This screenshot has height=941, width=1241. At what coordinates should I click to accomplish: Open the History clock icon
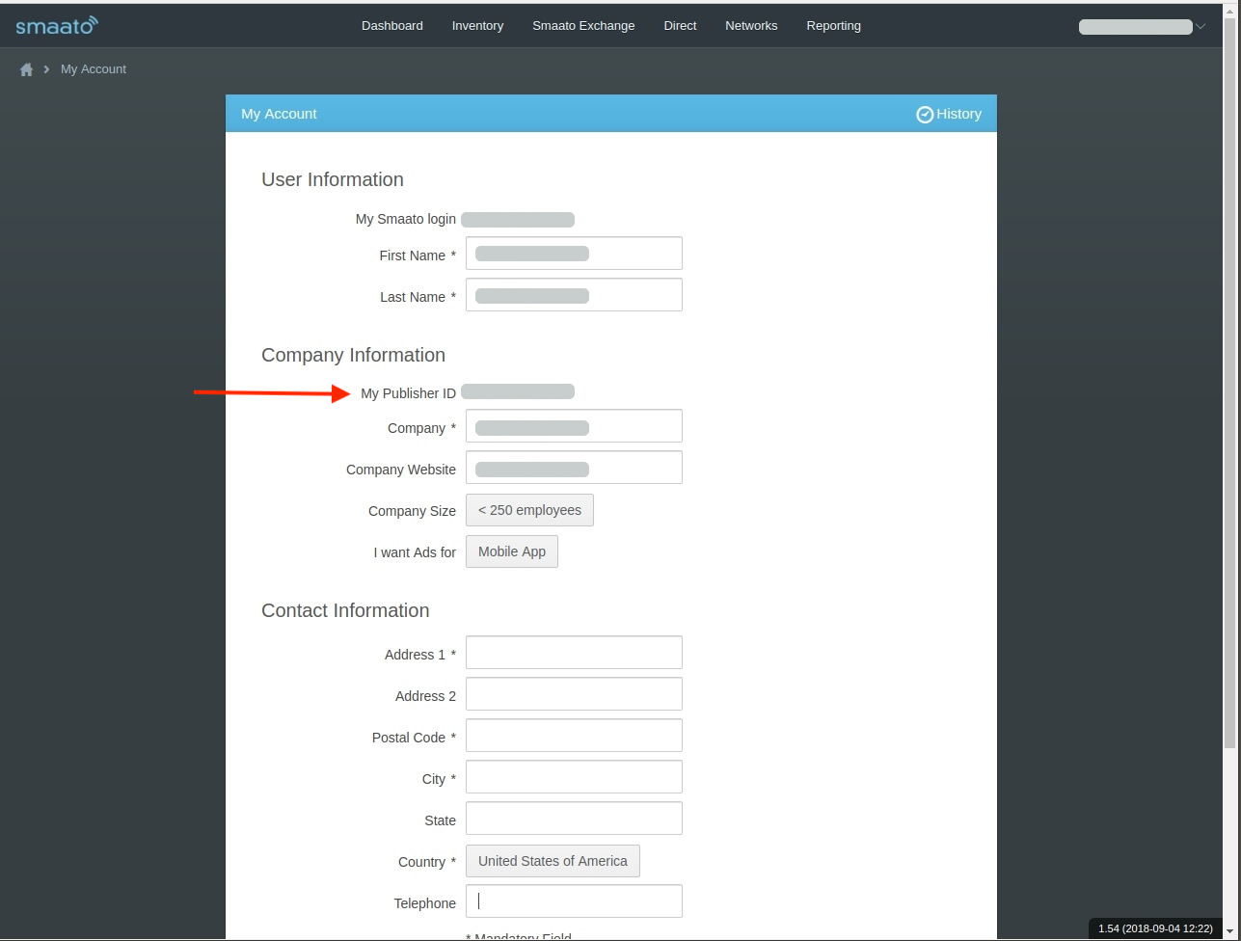coord(925,114)
